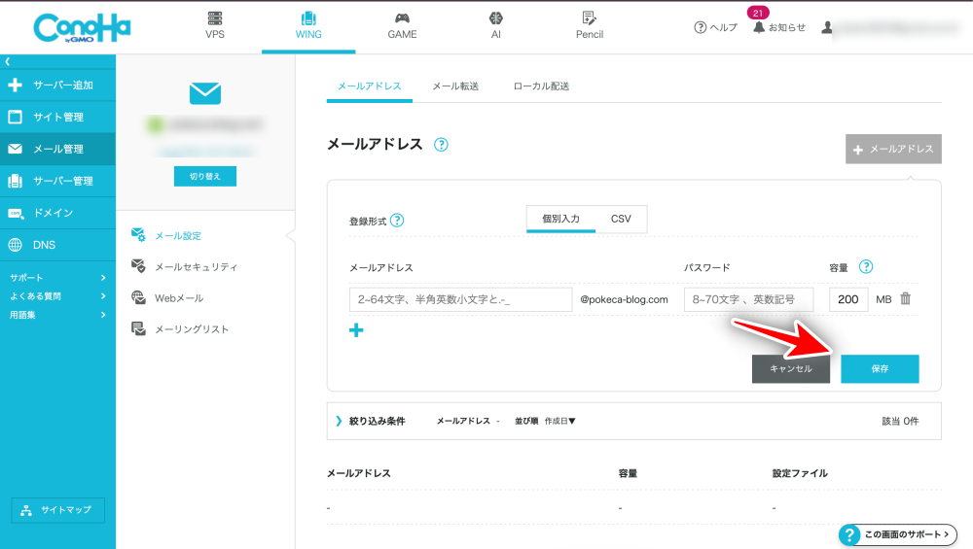Collapse the left sidebar with the arrow

coord(8,61)
